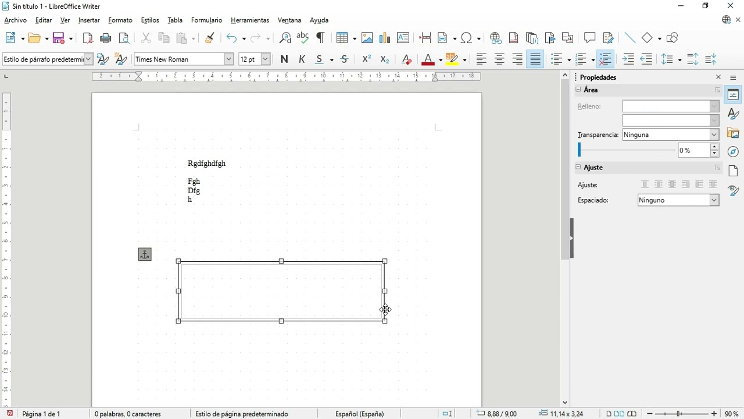
Task: Open the Tabla menu
Action: [x=175, y=20]
